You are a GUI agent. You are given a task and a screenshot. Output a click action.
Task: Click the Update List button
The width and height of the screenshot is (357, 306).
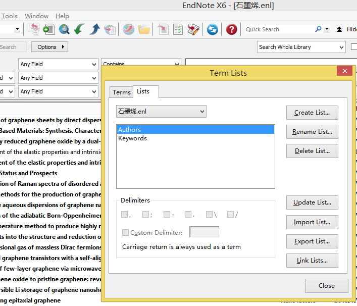point(312,202)
